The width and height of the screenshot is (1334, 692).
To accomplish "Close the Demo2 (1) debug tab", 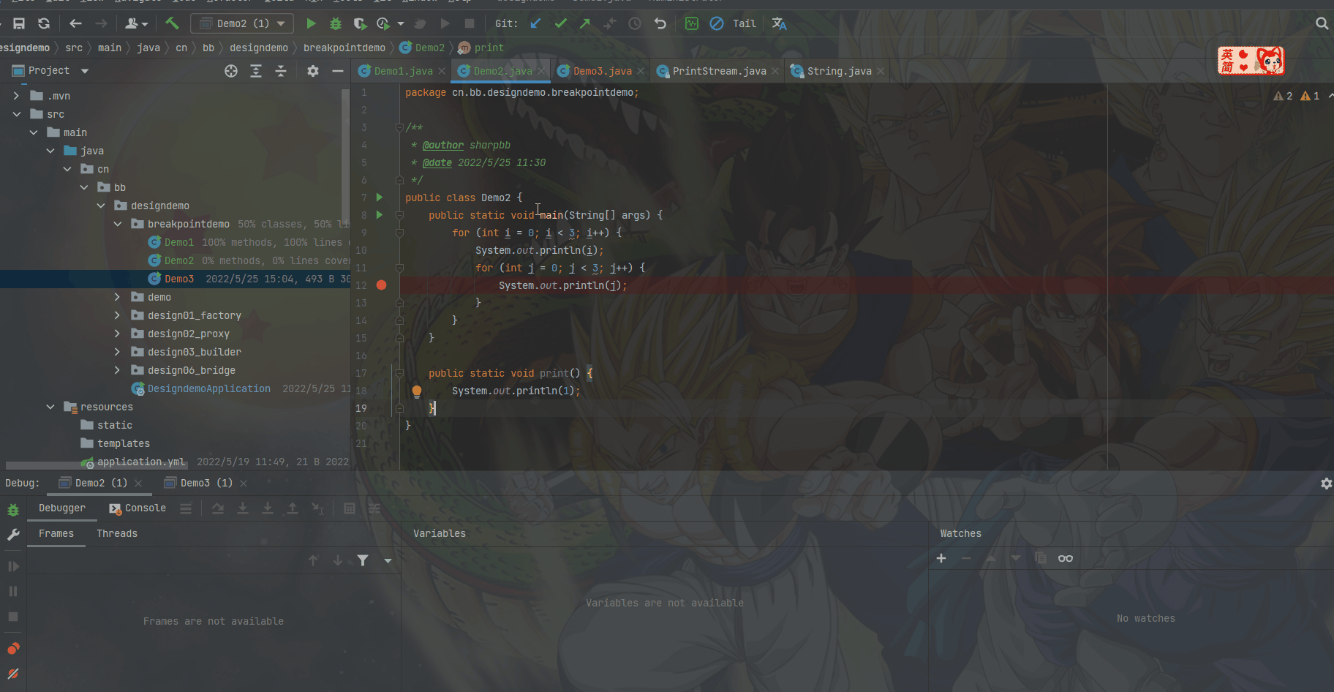I will (x=138, y=484).
